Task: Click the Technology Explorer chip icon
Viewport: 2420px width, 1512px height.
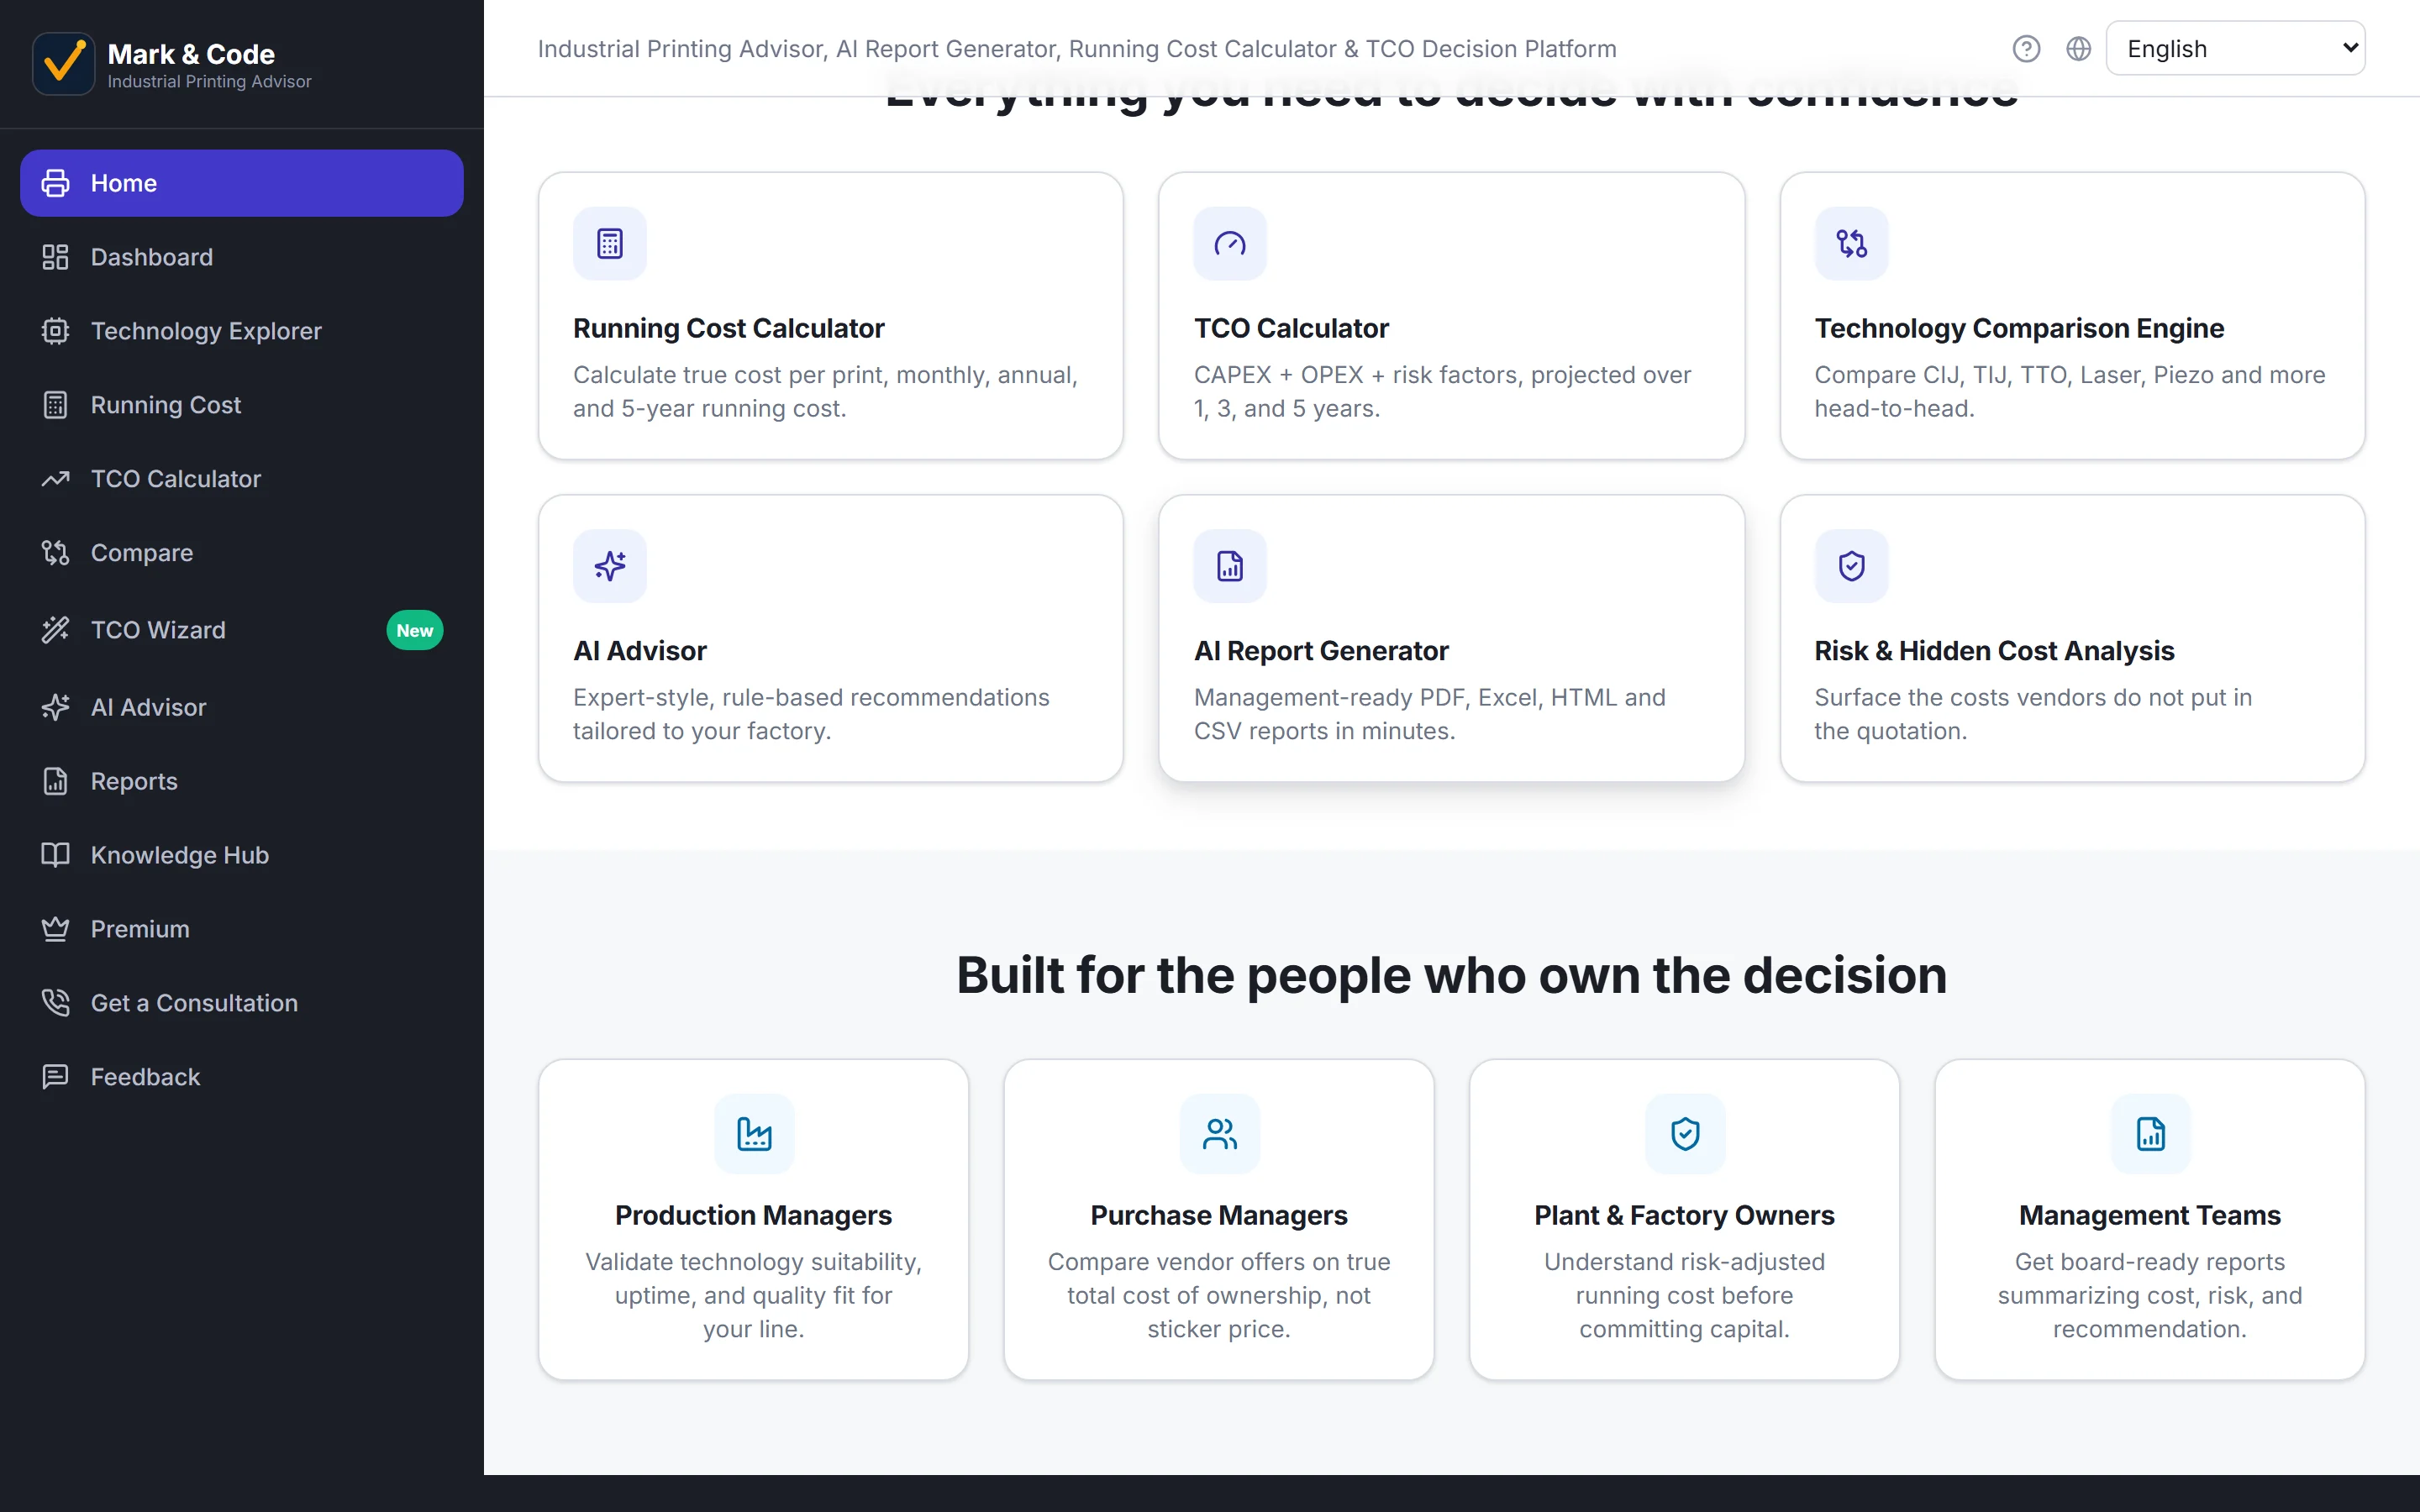Action: click(x=55, y=331)
